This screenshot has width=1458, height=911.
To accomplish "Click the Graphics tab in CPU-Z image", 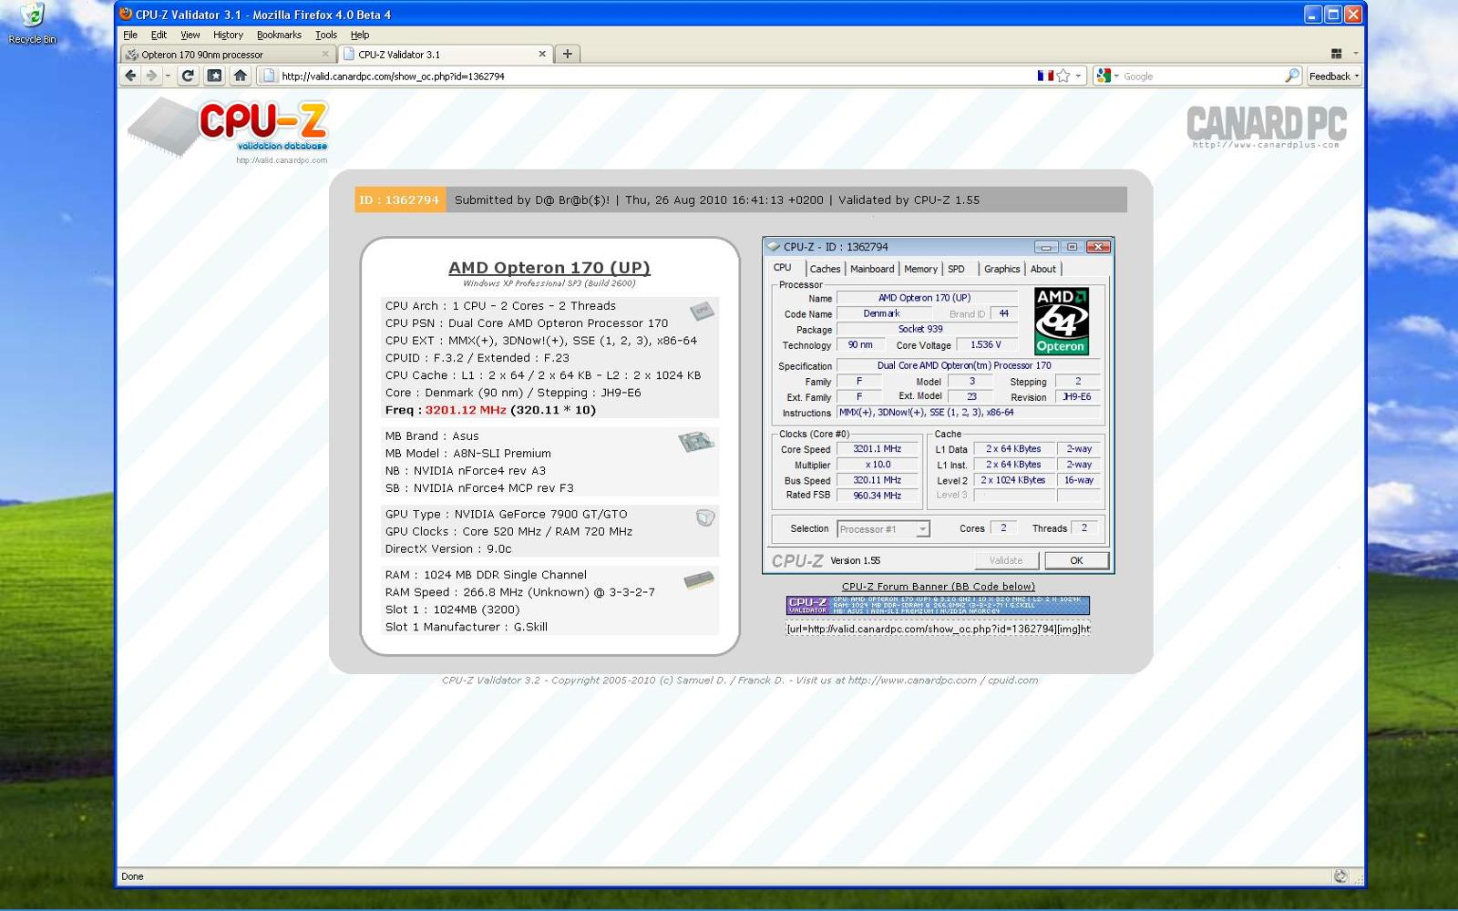I will pyautogui.click(x=1001, y=269).
